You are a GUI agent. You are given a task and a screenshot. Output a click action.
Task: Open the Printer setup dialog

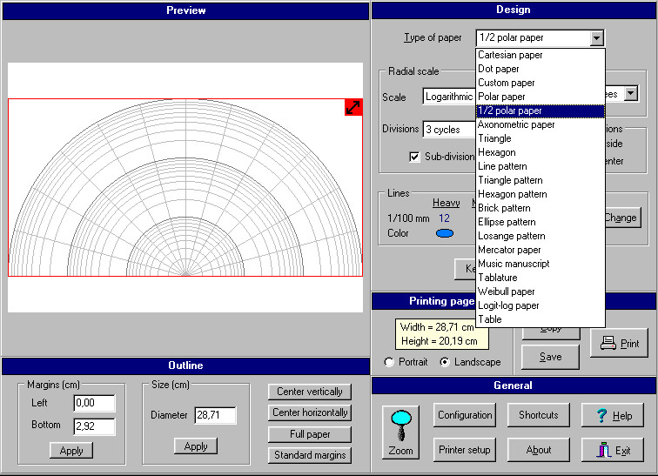pyautogui.click(x=465, y=450)
